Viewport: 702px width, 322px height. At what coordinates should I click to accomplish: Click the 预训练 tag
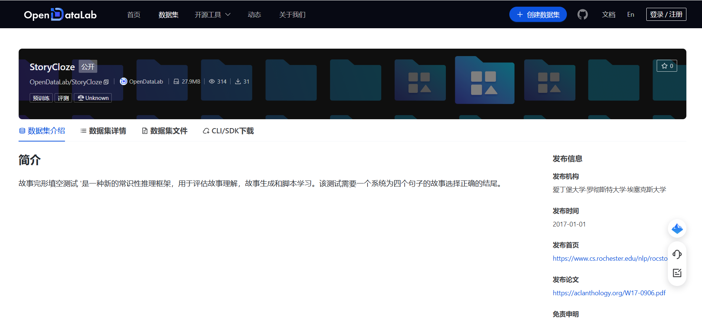tap(41, 98)
